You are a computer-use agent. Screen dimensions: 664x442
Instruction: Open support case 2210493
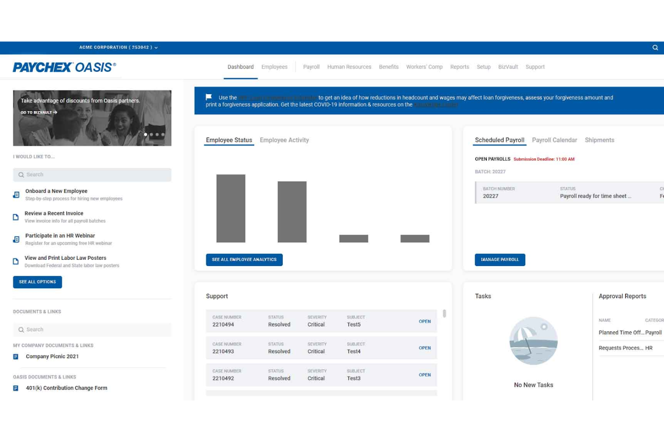point(424,348)
